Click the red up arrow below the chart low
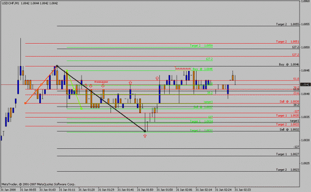This screenshot has height=192, width=311. point(145,135)
